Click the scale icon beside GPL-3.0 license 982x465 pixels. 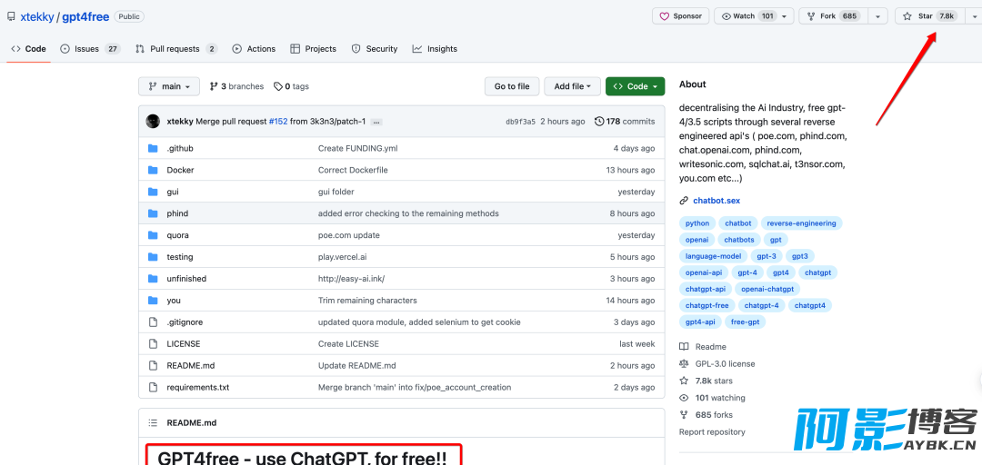coord(684,363)
